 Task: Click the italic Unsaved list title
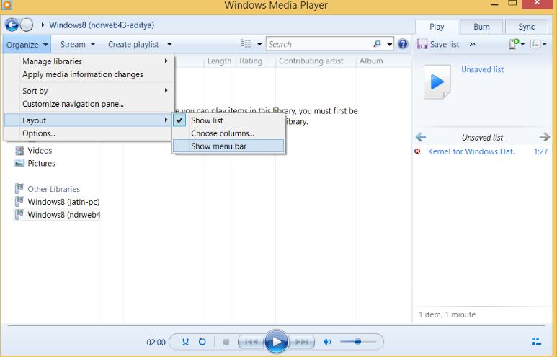(x=482, y=137)
